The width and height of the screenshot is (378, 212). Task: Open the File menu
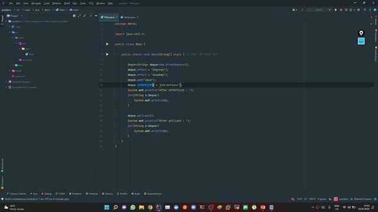11,4
